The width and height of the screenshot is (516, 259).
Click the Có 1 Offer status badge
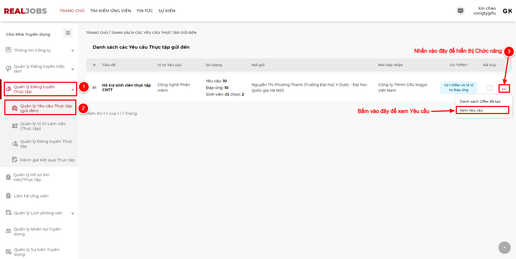point(458,88)
